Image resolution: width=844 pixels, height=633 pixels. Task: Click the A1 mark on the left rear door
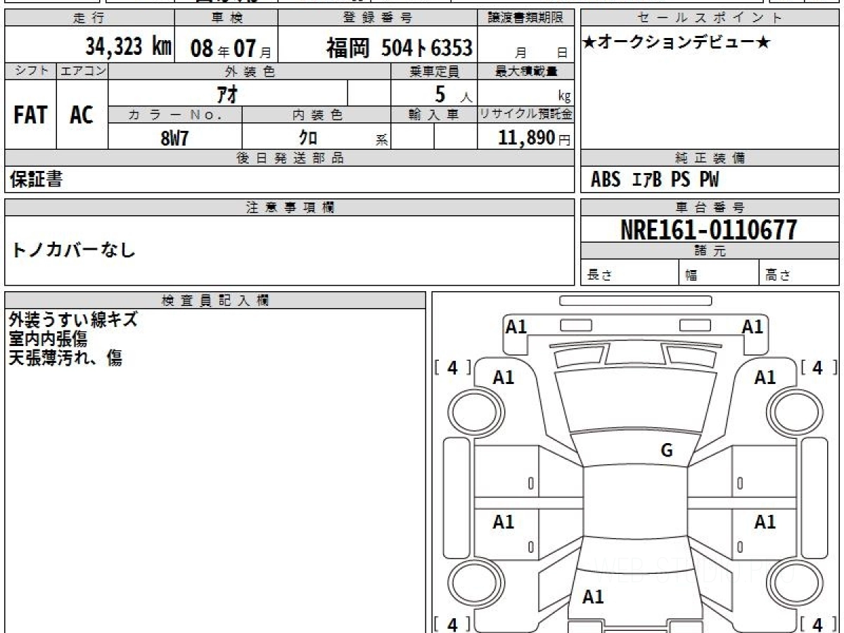504,522
